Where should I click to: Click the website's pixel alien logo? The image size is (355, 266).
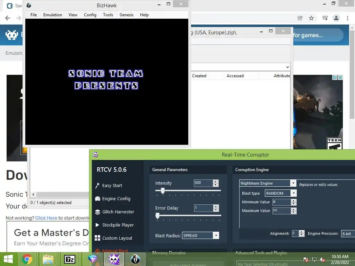11,35
